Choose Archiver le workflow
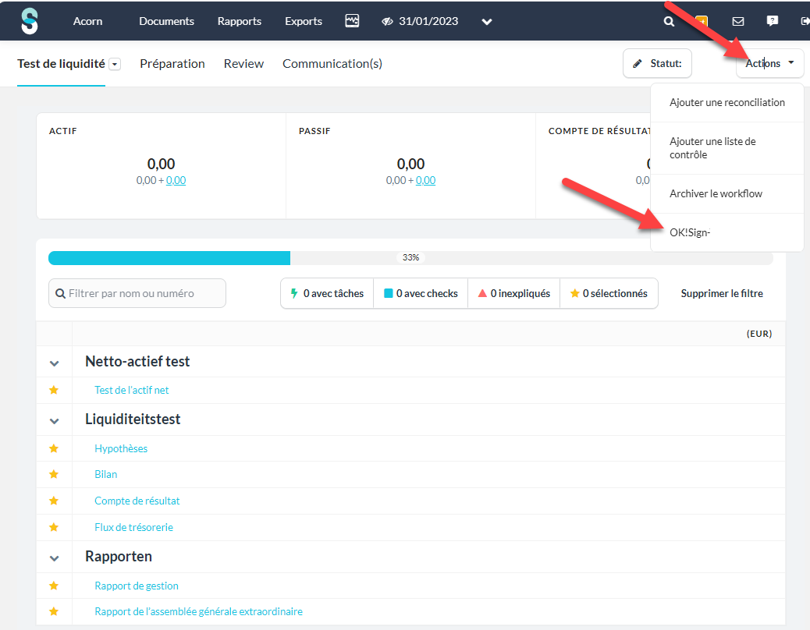The width and height of the screenshot is (810, 630). tap(727, 193)
